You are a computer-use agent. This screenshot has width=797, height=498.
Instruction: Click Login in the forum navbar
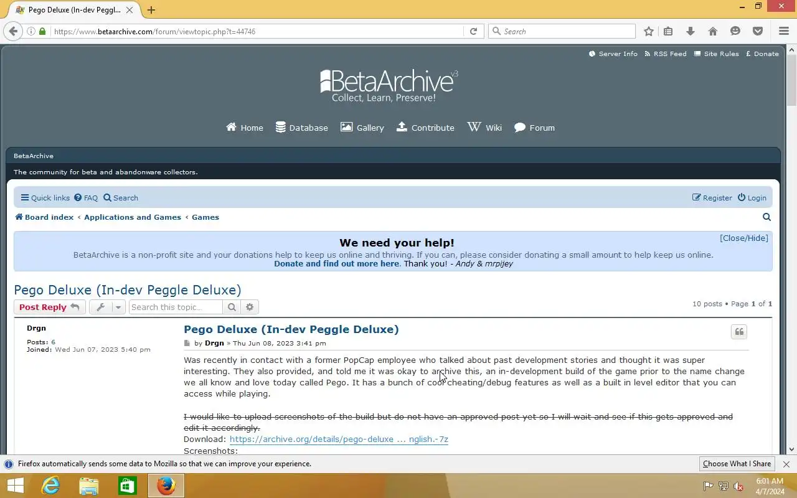(752, 198)
